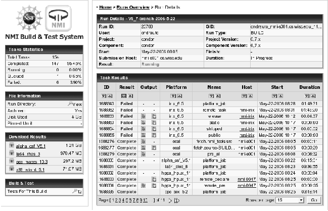Jump to last page double-arrow icon
The image size is (328, 211).
176,200
